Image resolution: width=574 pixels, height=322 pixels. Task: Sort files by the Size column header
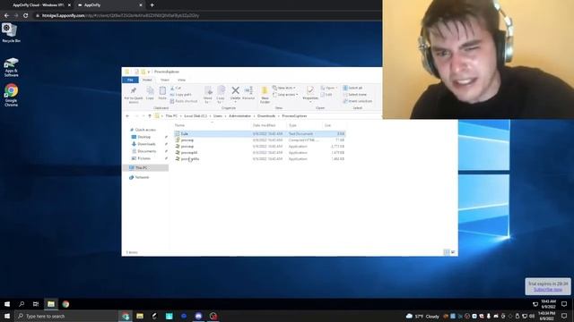click(333, 125)
